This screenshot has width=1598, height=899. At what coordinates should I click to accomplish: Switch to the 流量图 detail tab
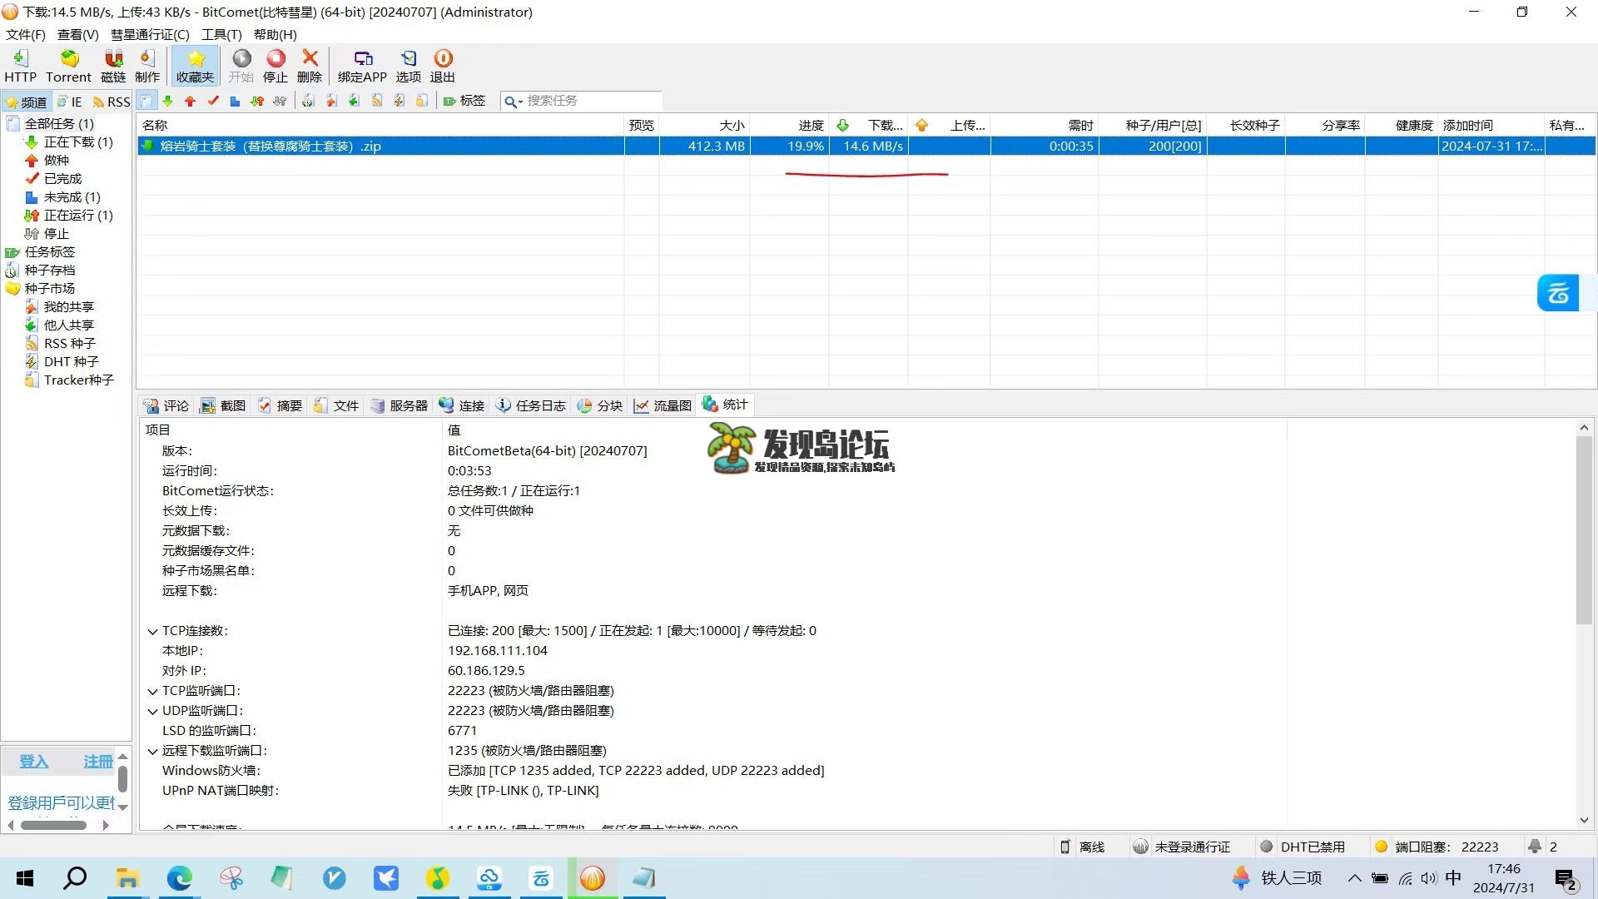[x=663, y=405]
